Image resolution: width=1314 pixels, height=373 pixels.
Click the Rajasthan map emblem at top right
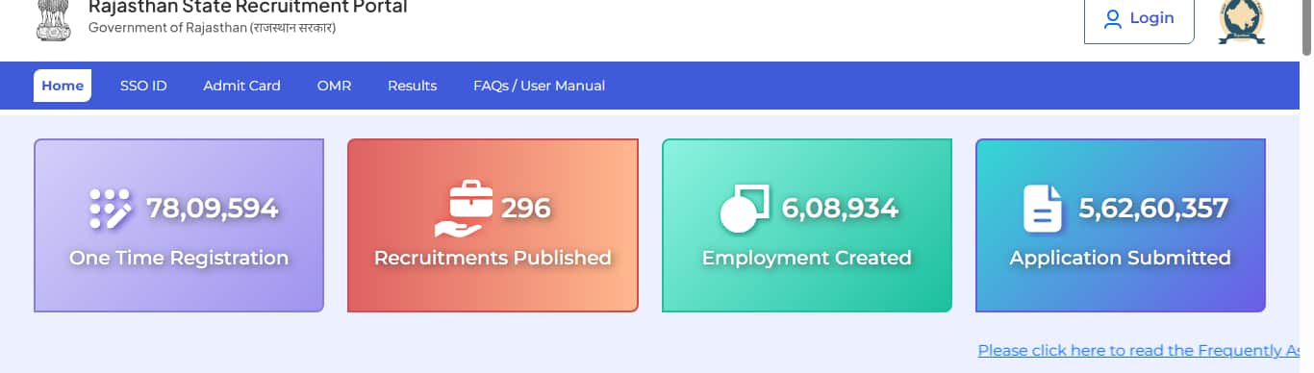coord(1241,22)
